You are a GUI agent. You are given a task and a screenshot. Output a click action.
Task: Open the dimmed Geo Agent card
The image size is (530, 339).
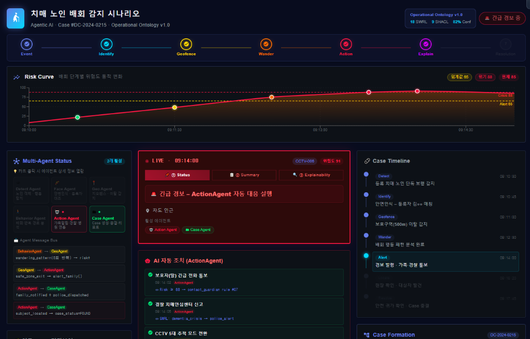(107, 190)
